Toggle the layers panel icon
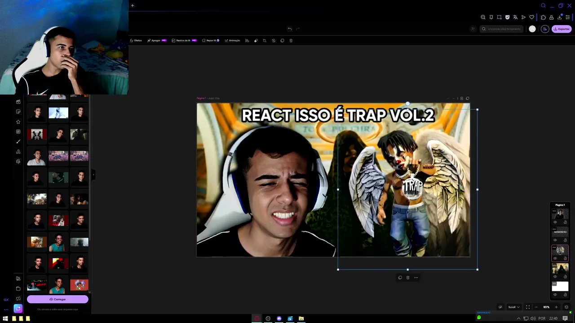575x323 pixels. click(x=566, y=307)
